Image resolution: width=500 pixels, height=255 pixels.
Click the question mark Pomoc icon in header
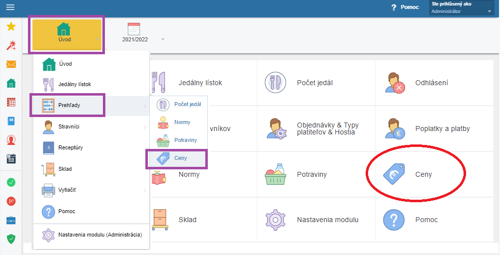(x=394, y=7)
